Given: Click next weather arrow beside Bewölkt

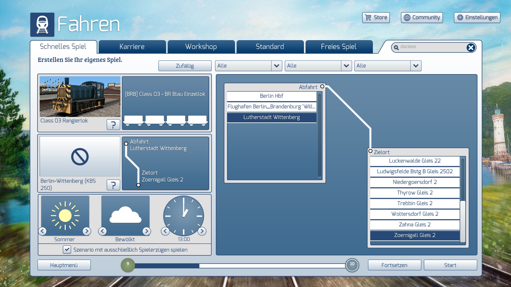Looking at the screenshot, I should pyautogui.click(x=146, y=231).
